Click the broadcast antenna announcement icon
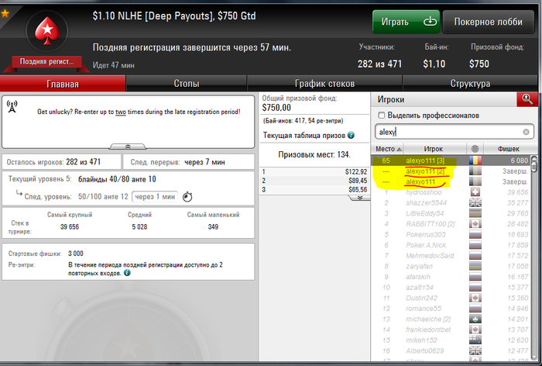Viewport: 542px width, 366px height. (x=12, y=107)
